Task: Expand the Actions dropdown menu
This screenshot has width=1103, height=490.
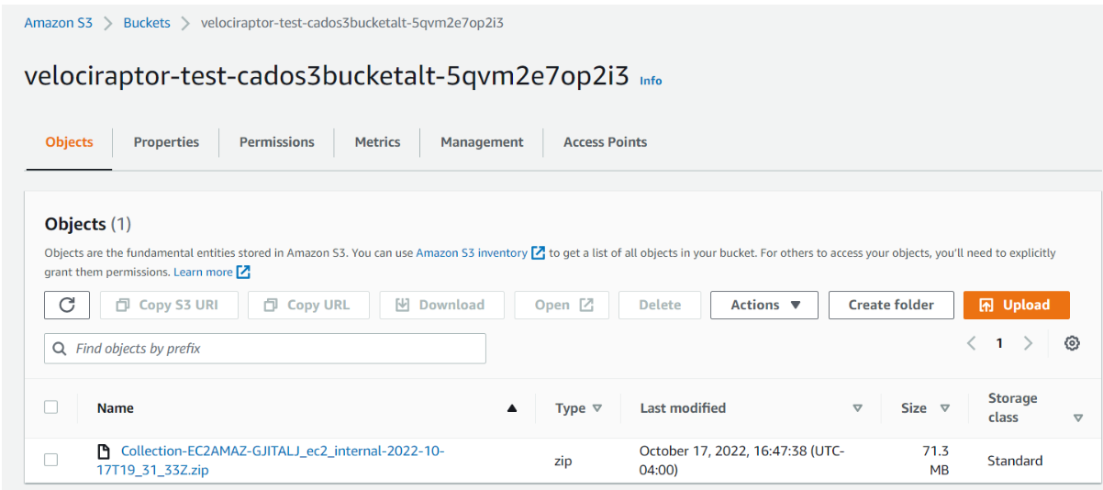Action: pos(763,305)
